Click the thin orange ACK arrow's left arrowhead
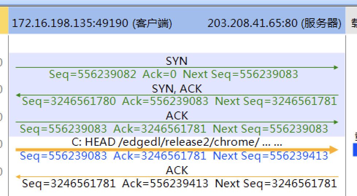Image resolution: width=357 pixels, height=196 pixels. tap(18, 177)
